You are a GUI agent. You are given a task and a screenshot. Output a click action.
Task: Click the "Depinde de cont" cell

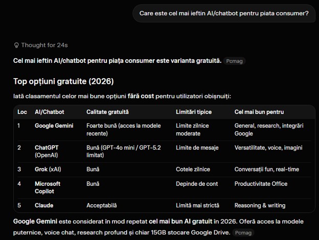[197, 184]
